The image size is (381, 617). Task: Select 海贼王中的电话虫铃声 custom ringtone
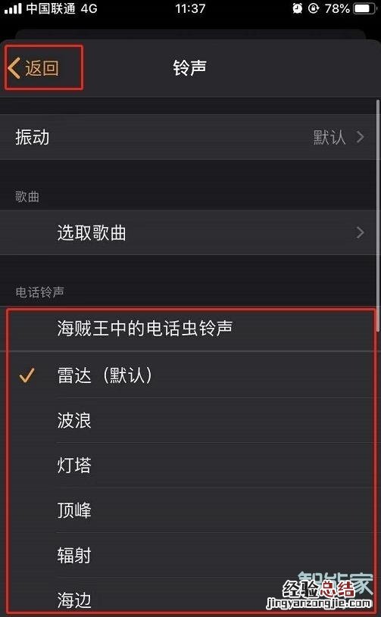[191, 329]
